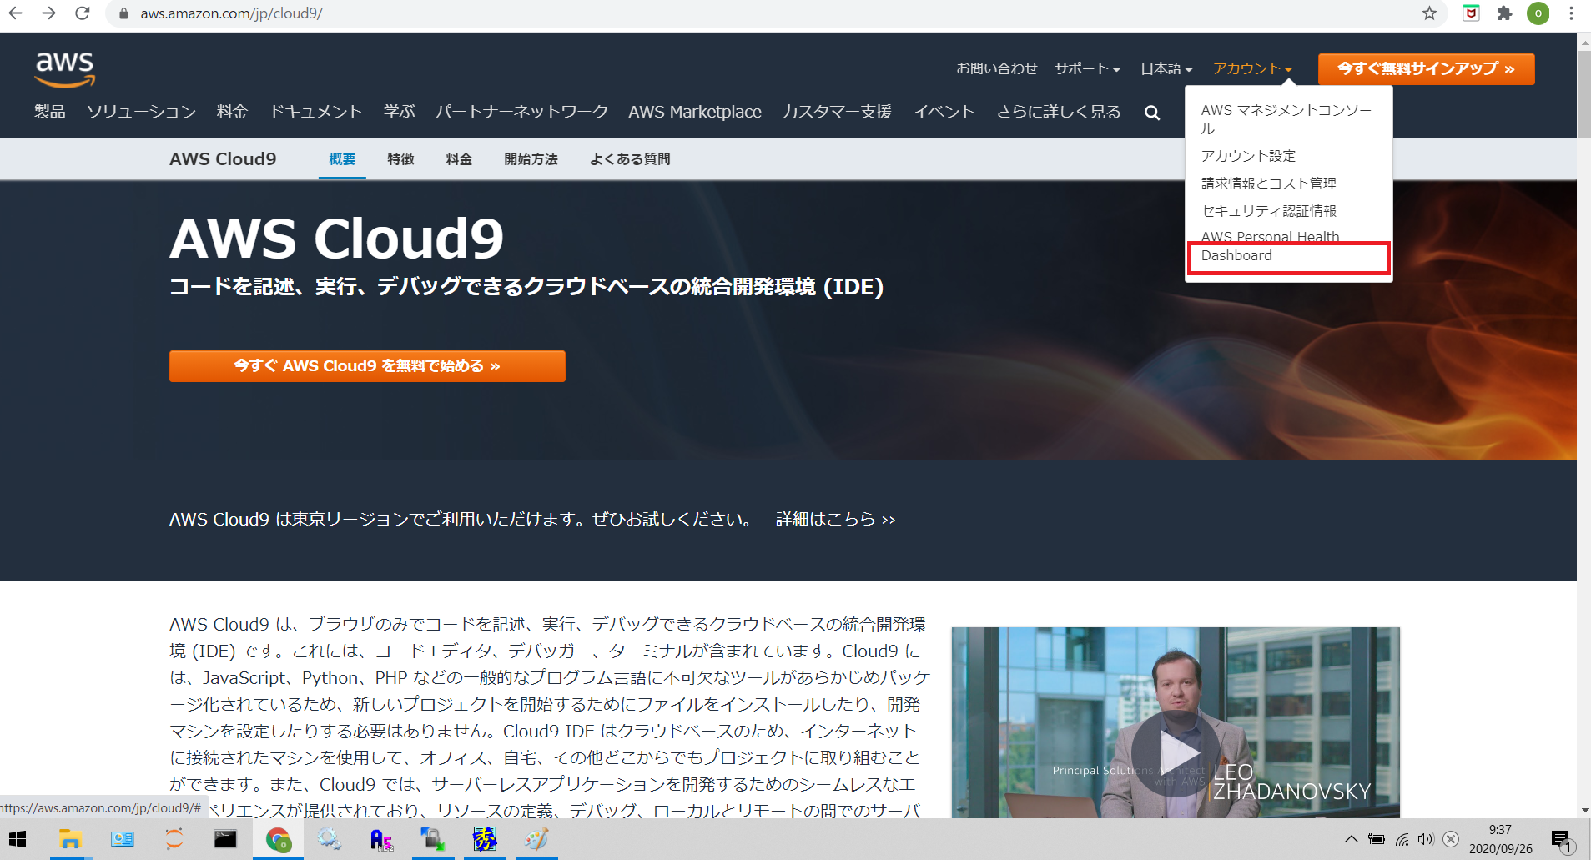This screenshot has width=1591, height=860.
Task: Expand the サポート dropdown
Action: tap(1087, 68)
